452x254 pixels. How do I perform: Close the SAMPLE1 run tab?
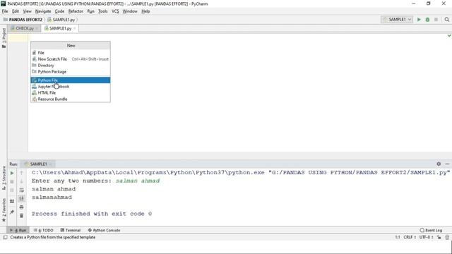(50, 164)
